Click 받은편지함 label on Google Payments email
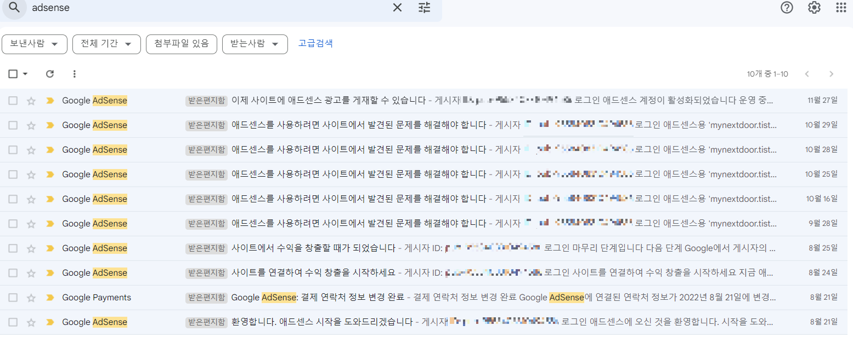 [x=206, y=298]
